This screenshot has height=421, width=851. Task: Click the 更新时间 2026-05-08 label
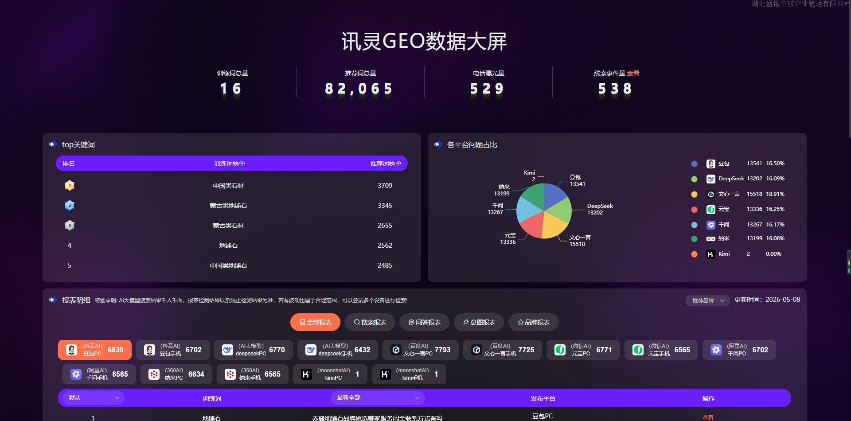pos(767,300)
